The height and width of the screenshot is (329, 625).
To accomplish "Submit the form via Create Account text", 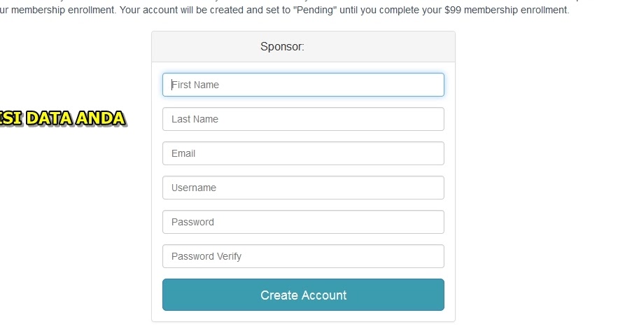I will pos(303,295).
